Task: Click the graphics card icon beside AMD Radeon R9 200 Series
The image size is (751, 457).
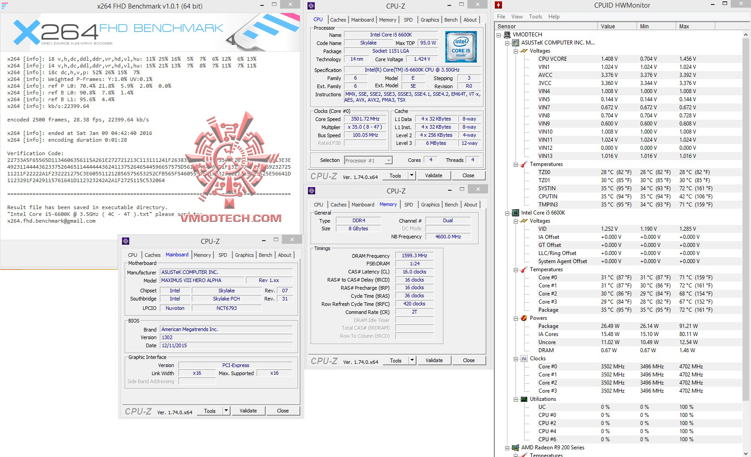Action: [x=516, y=448]
